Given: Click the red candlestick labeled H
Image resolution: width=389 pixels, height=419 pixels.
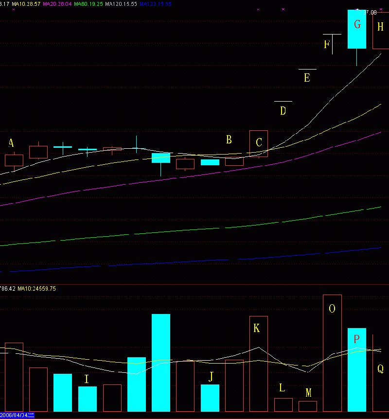Looking at the screenshot, I should click(x=380, y=29).
